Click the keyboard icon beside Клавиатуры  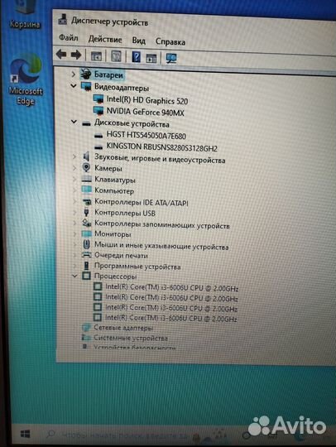coord(86,179)
